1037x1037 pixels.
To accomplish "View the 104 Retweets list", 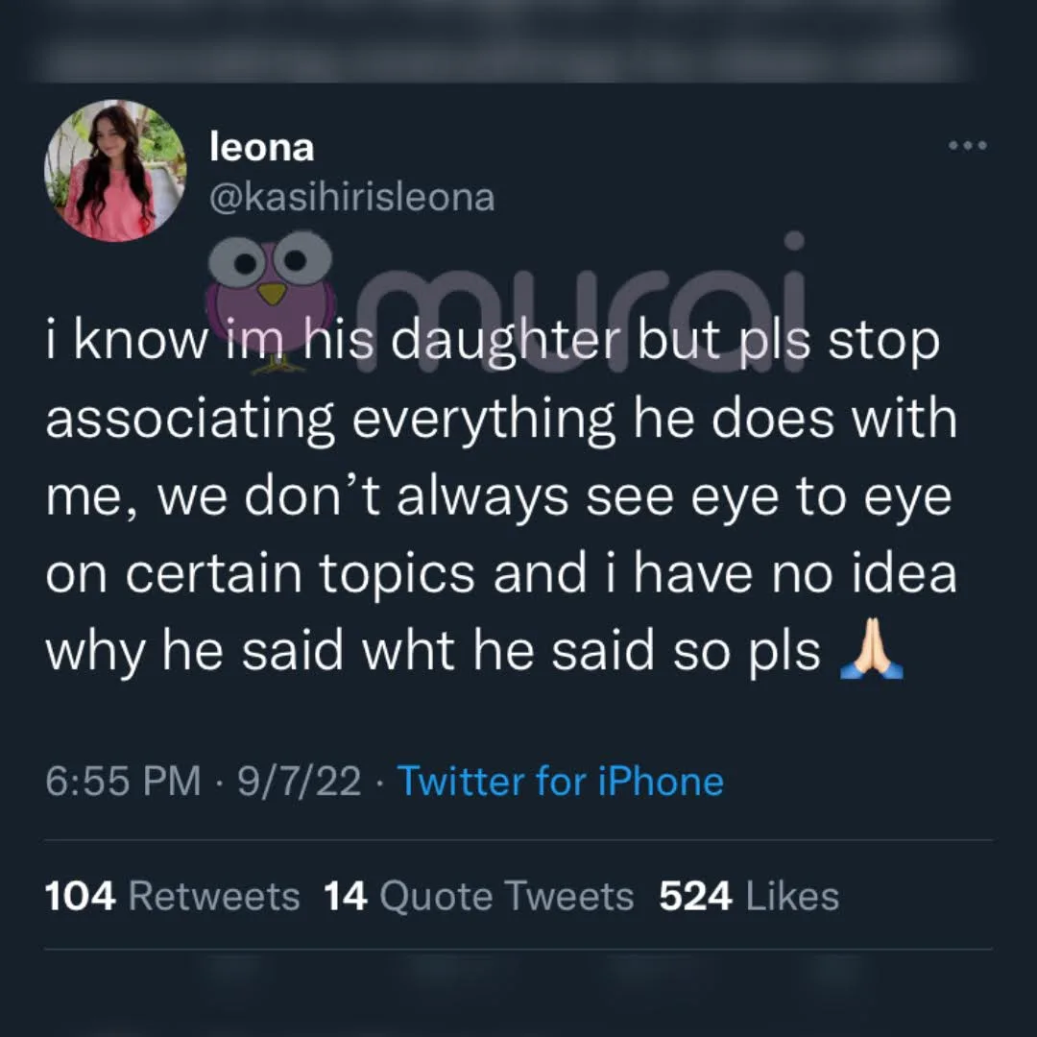I will click(x=172, y=896).
